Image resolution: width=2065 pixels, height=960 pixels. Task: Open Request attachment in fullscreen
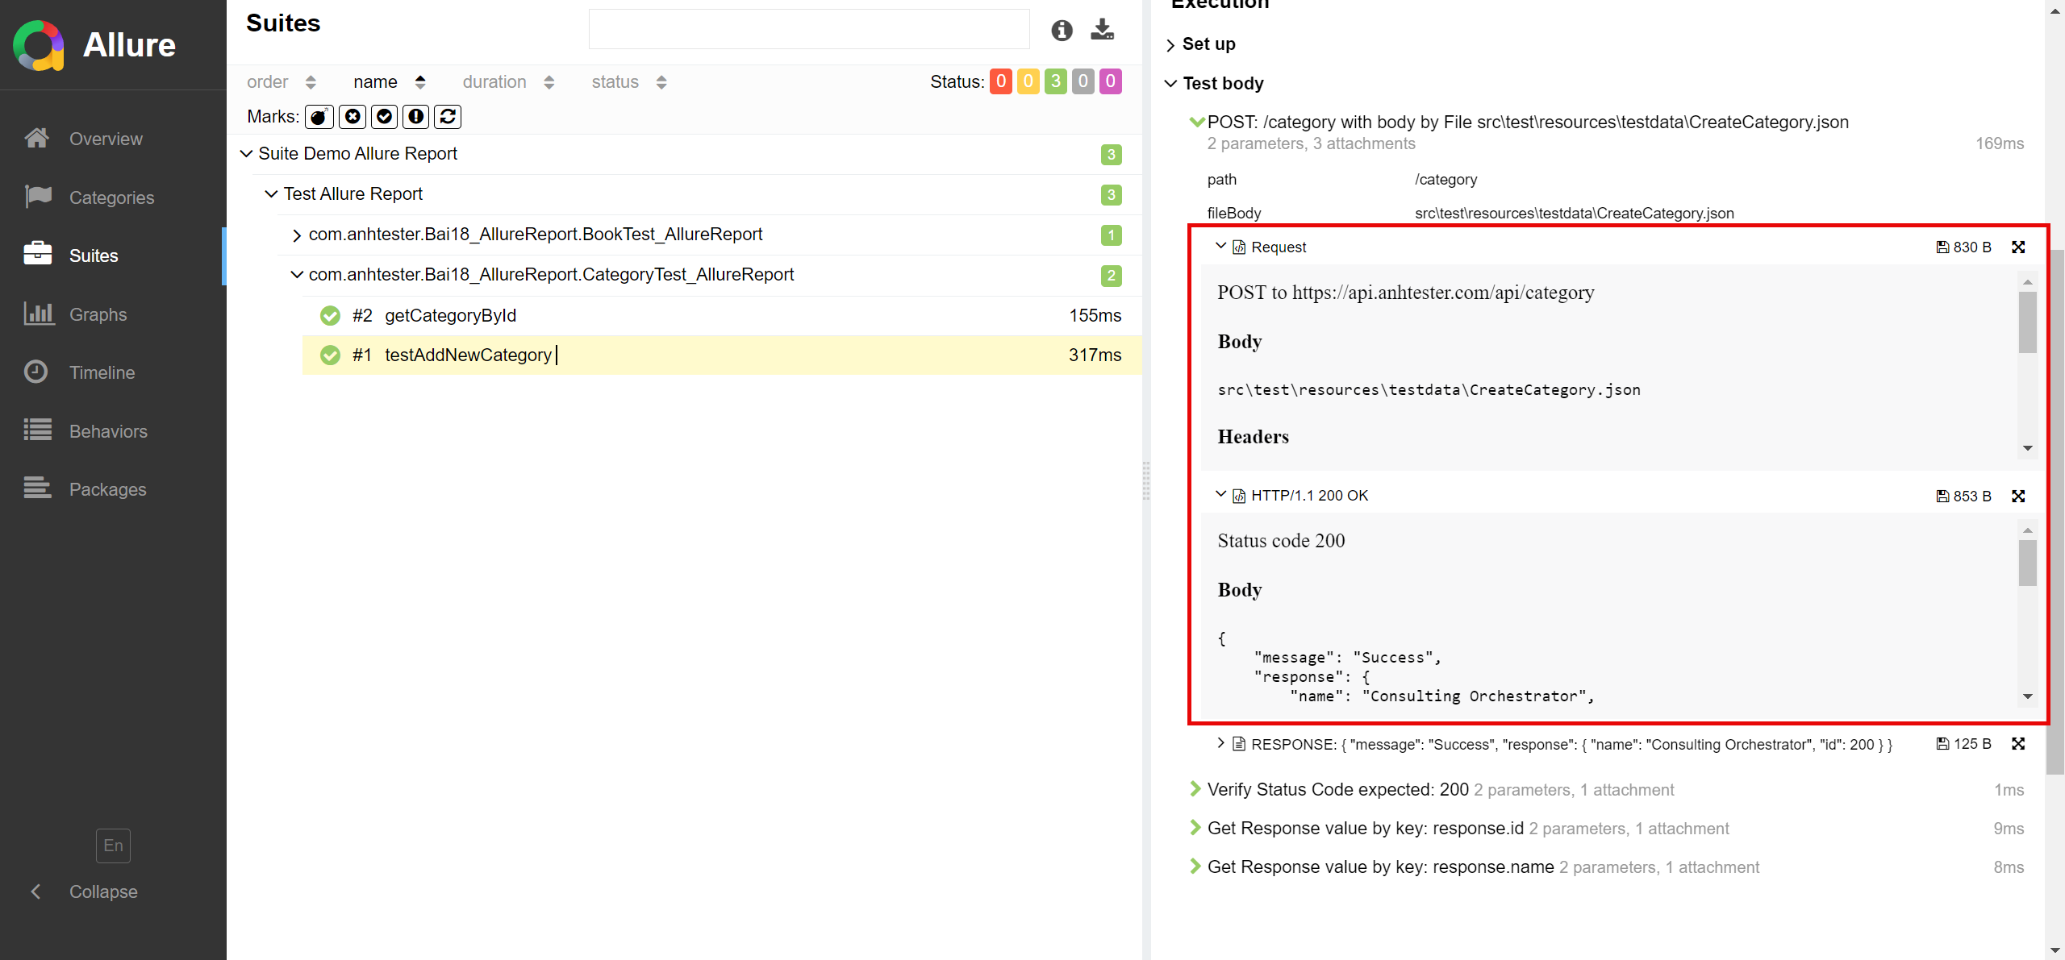[x=2018, y=247]
